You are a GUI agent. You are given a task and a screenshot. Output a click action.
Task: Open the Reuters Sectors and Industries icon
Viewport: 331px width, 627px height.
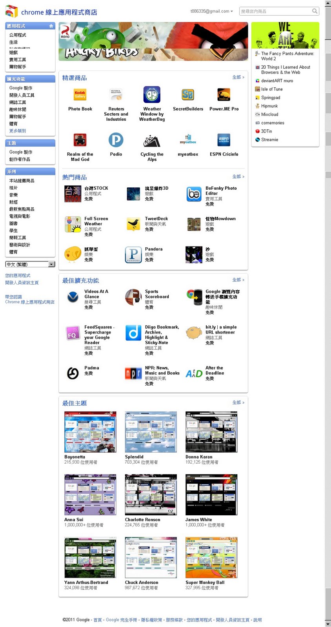pyautogui.click(x=116, y=94)
